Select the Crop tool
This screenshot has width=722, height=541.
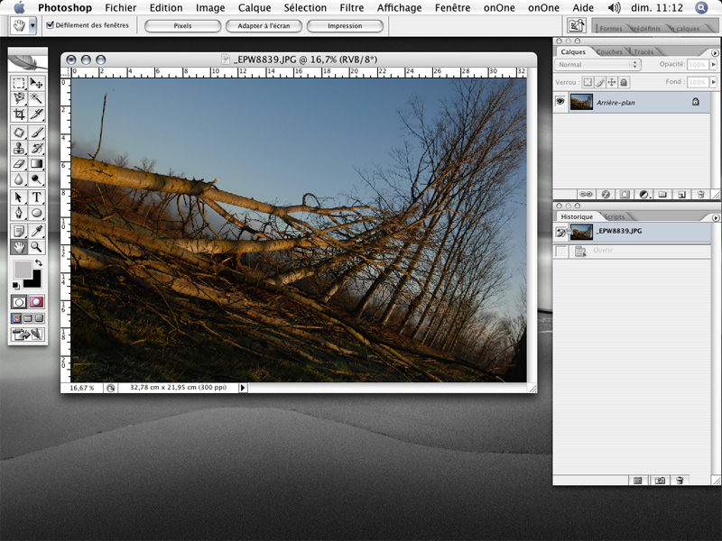19,114
